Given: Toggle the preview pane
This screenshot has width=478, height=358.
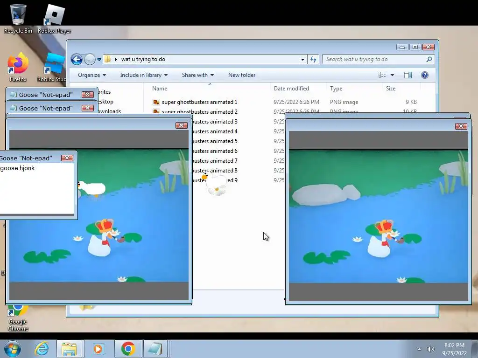Looking at the screenshot, I should (408, 75).
